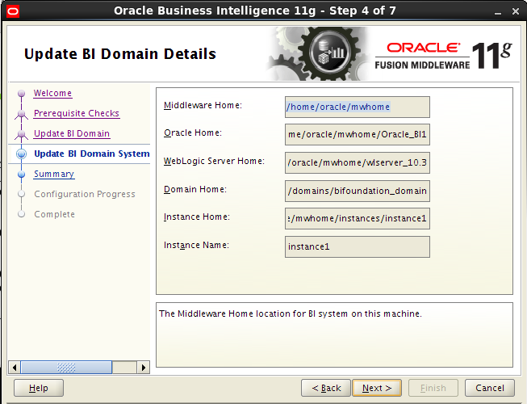
Task: Click the navigation pane horizontal scrollbar thumb
Action: (66, 368)
